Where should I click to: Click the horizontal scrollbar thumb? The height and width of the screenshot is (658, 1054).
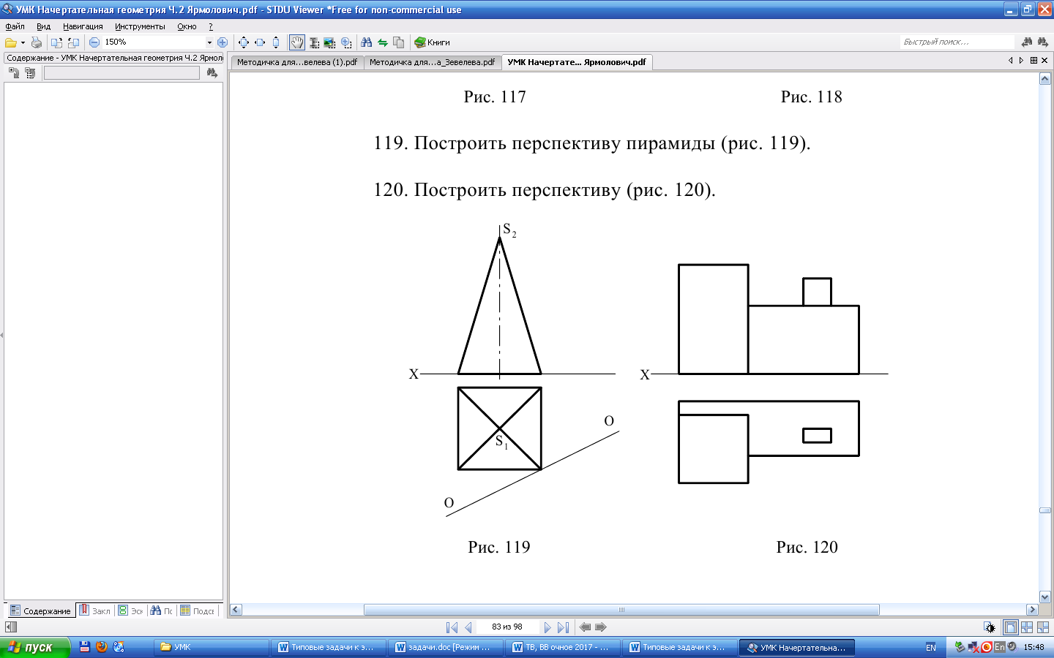[621, 610]
